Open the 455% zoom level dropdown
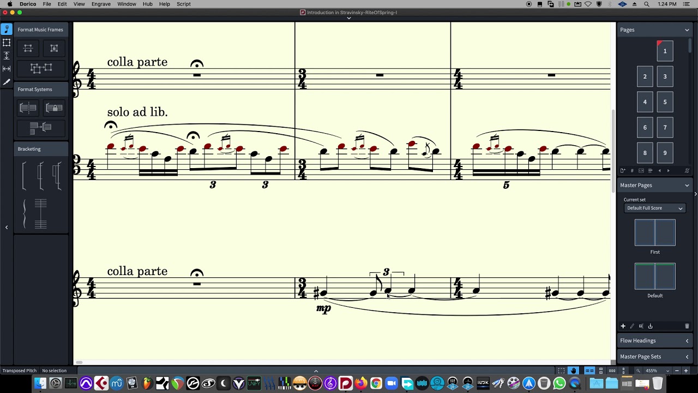This screenshot has height=393, width=698. pyautogui.click(x=657, y=371)
